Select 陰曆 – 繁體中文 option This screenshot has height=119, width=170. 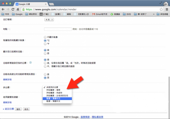point(57,98)
